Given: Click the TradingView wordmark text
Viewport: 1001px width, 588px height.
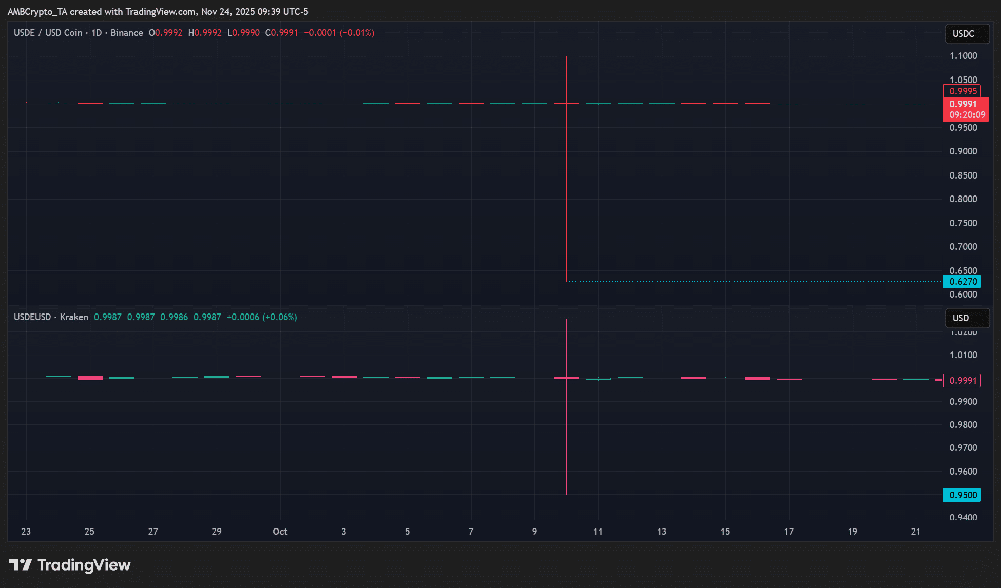Looking at the screenshot, I should [x=84, y=565].
